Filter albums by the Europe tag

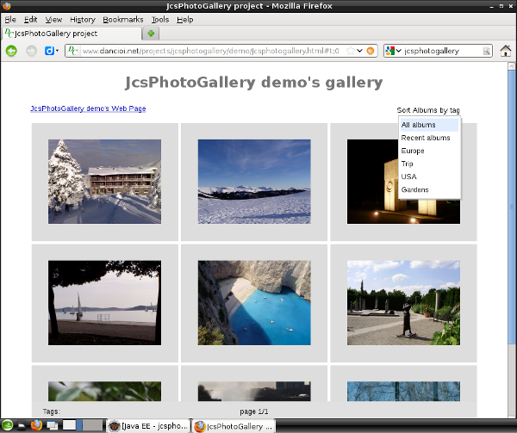click(x=429, y=151)
